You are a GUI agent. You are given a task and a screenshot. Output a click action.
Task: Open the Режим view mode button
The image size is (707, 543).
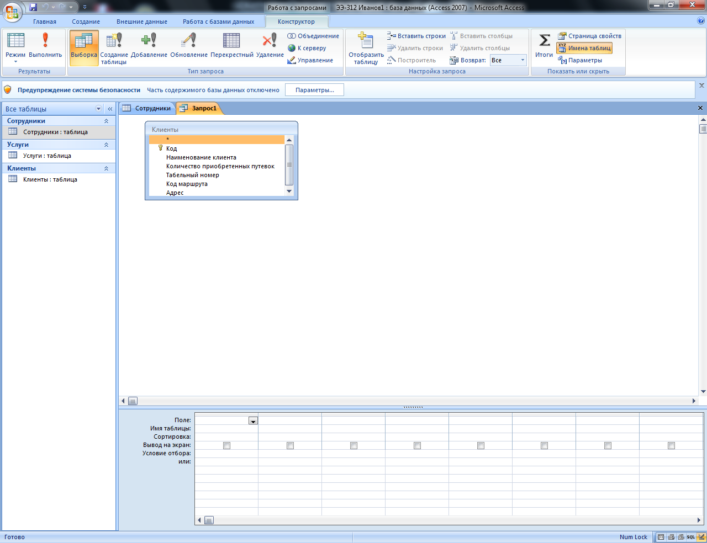(15, 47)
